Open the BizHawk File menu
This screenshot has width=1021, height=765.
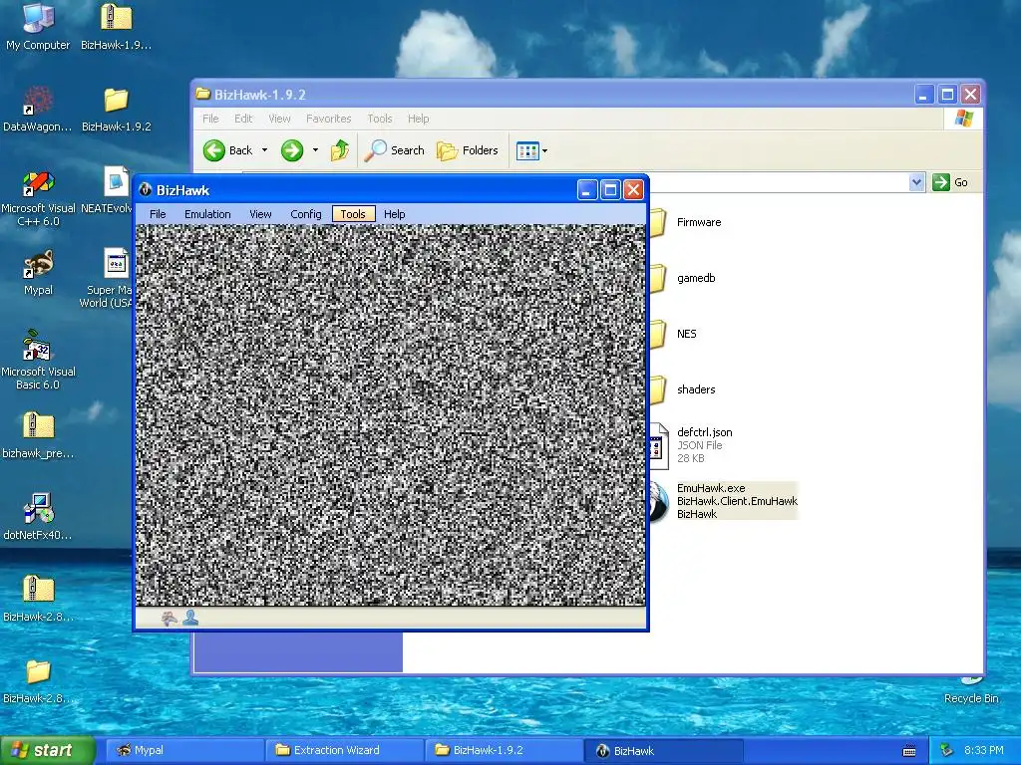coord(158,214)
